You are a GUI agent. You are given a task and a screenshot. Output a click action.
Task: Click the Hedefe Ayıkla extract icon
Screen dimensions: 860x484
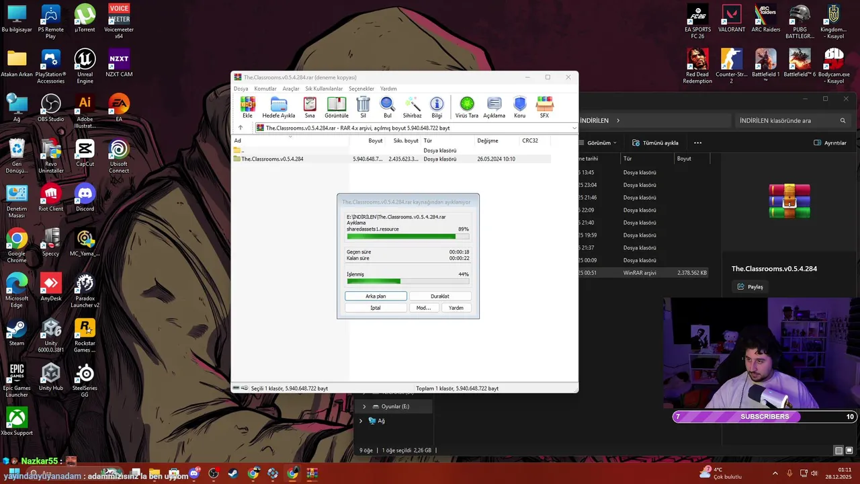tap(279, 107)
